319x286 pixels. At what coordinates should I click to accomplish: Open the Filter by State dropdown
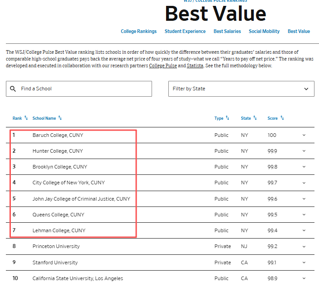(x=241, y=89)
